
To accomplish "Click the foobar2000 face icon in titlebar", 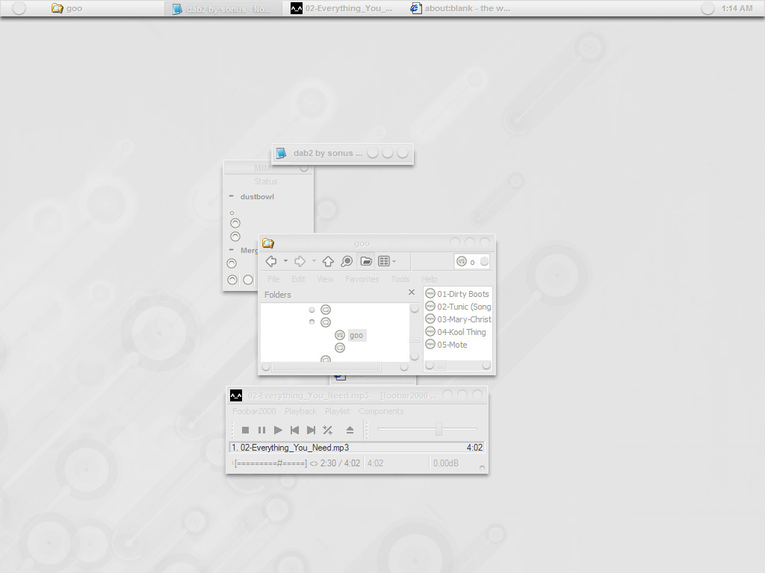I will pyautogui.click(x=236, y=395).
